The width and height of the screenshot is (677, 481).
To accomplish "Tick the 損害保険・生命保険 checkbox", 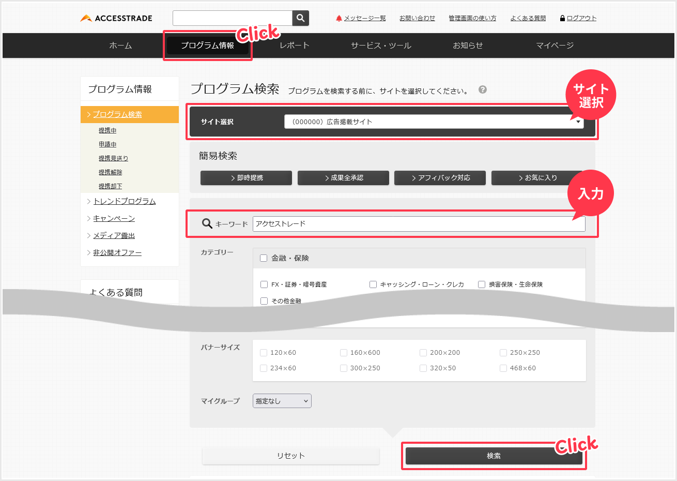I will point(482,284).
